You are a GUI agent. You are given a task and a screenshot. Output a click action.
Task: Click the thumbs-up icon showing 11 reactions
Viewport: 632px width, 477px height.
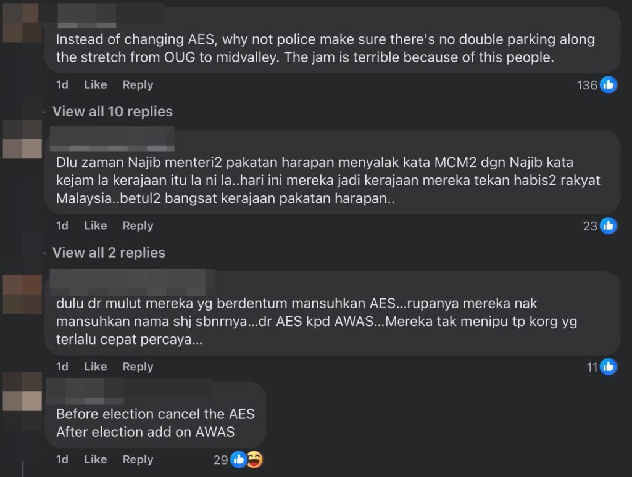[x=608, y=367]
